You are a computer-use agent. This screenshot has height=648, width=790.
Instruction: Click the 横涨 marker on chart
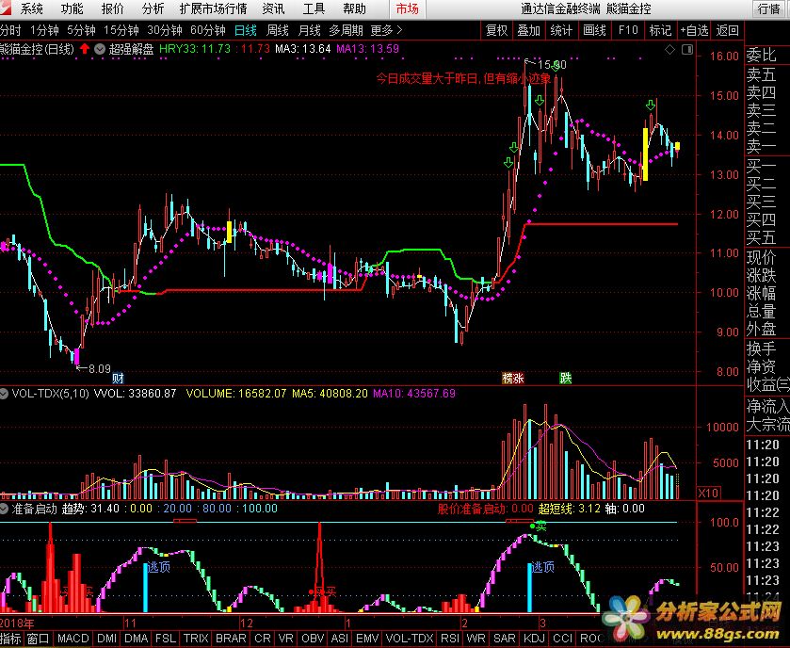click(x=513, y=378)
